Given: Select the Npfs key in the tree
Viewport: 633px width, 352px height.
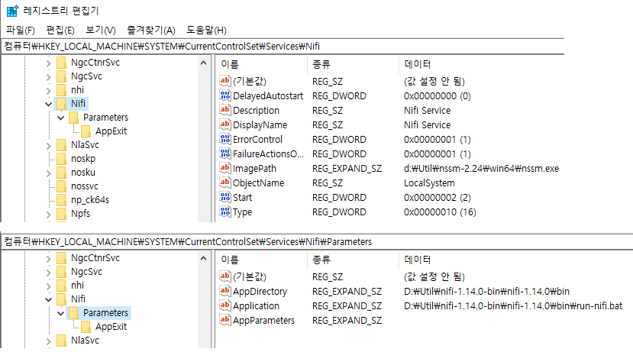Looking at the screenshot, I should point(80,214).
